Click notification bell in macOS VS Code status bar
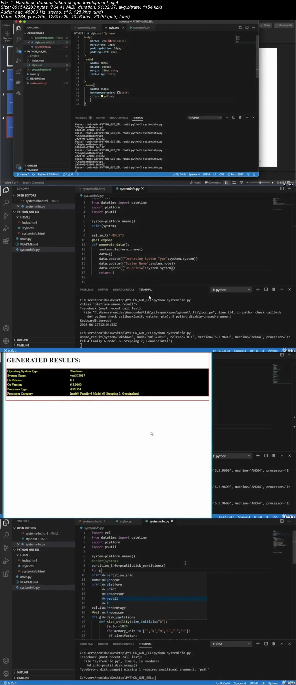Image resolution: width=296 pixels, height=685 pixels. pos(254,174)
